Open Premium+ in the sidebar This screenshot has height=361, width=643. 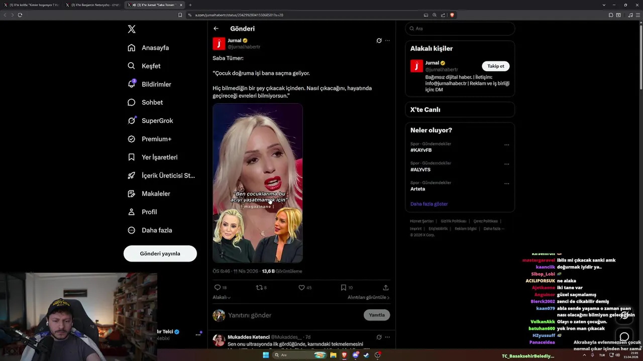pos(149,139)
